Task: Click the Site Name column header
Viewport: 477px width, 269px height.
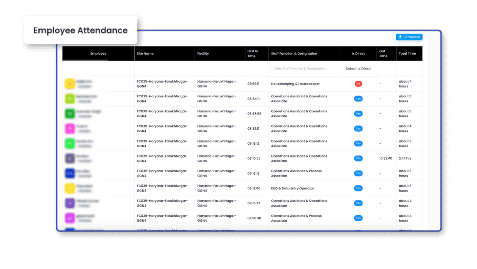Action: point(145,54)
